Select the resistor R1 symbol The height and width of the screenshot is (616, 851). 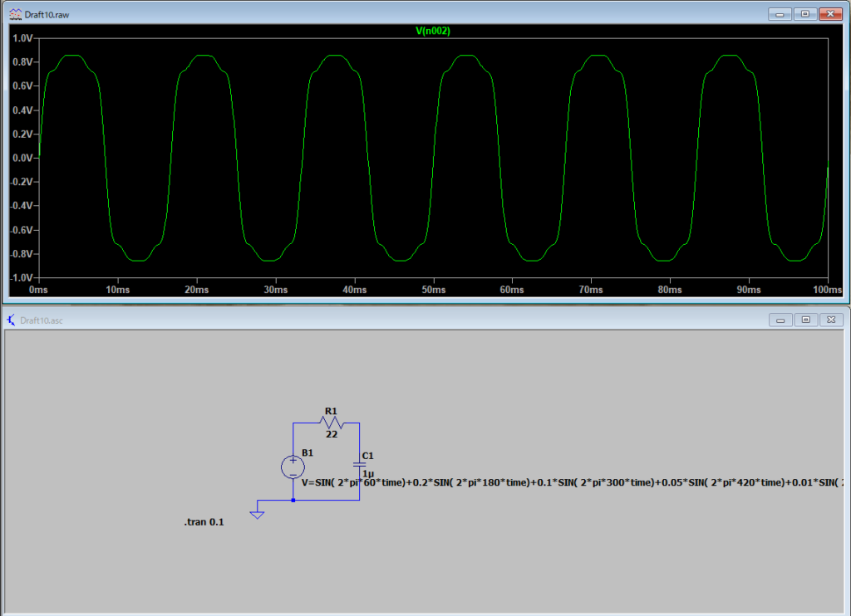coord(332,423)
